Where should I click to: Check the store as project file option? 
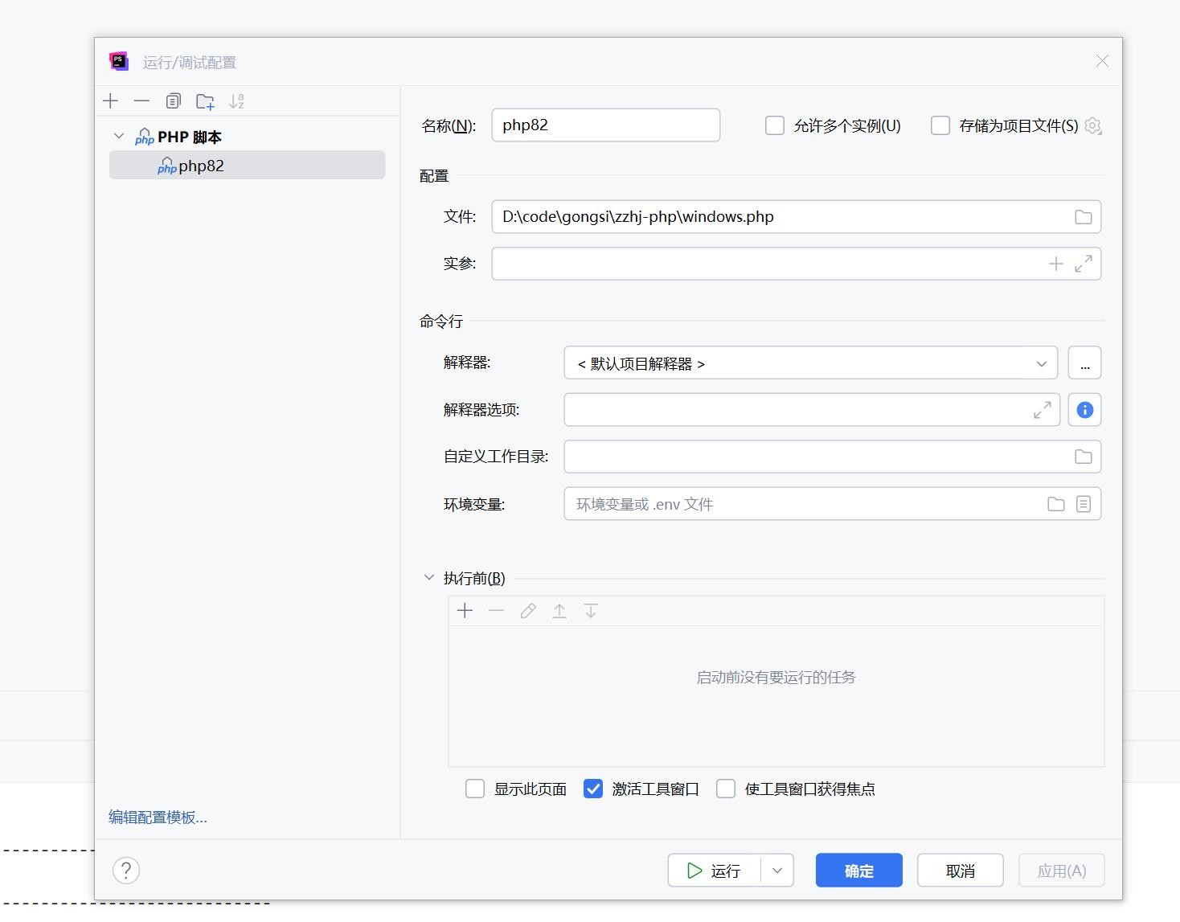click(x=940, y=125)
